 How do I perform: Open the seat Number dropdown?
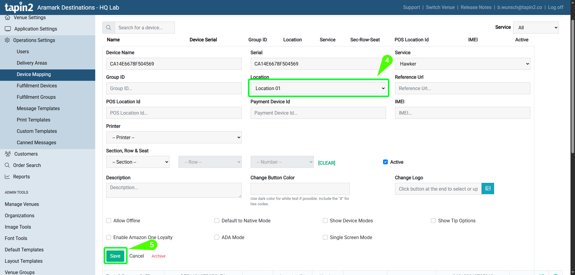click(x=282, y=162)
